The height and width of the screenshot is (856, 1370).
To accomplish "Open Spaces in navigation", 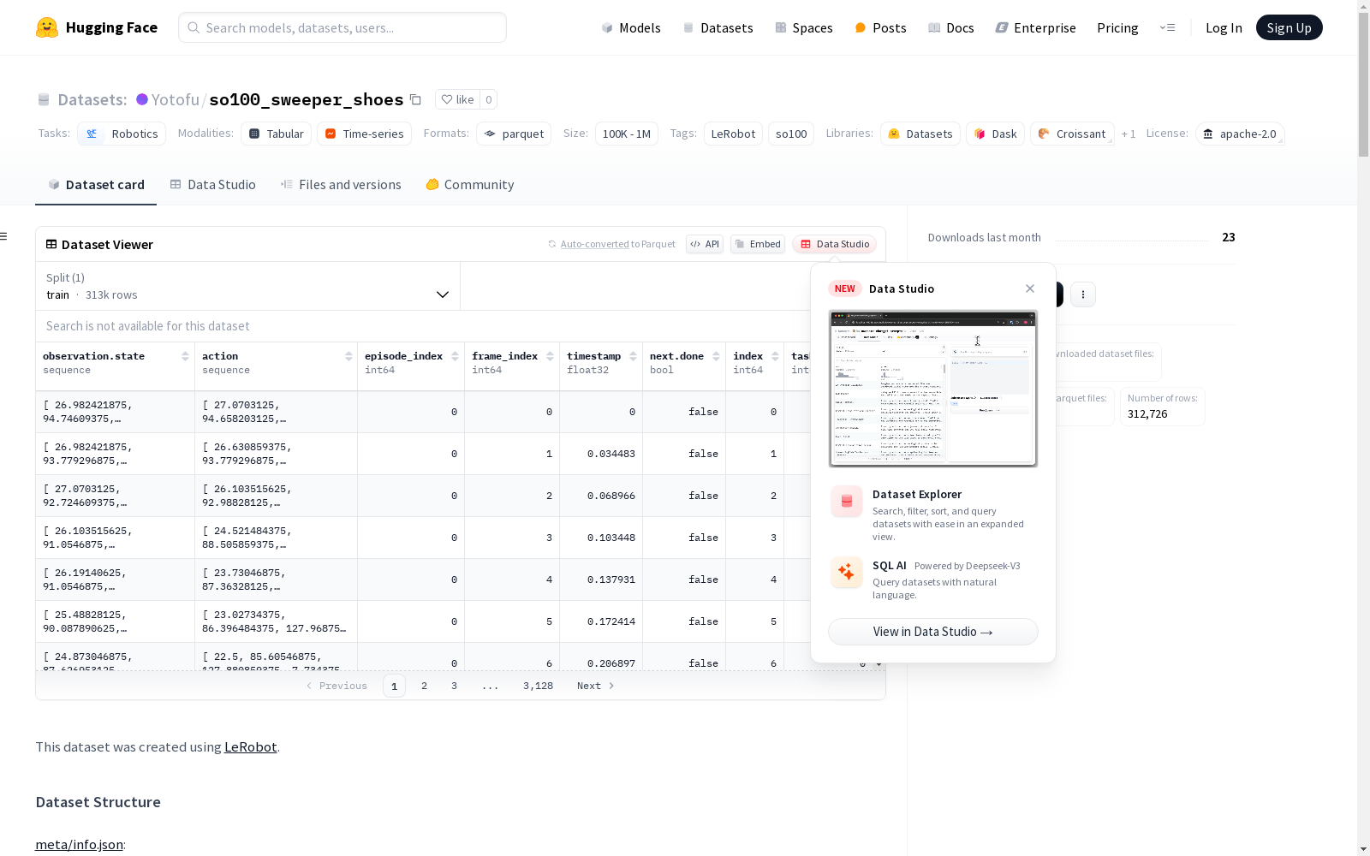I will (x=804, y=27).
